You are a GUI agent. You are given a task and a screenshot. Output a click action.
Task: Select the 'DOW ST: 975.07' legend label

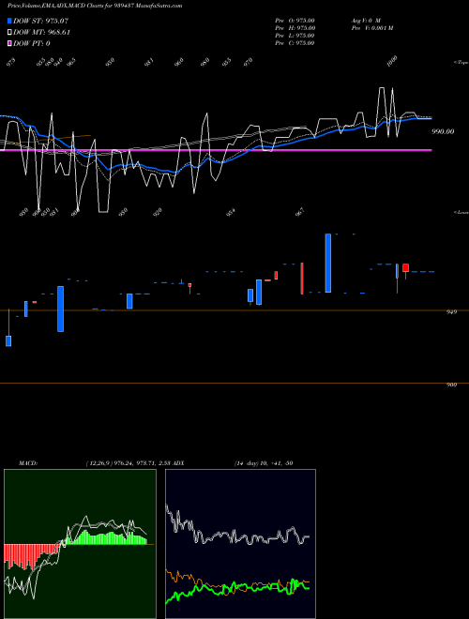coord(40,21)
